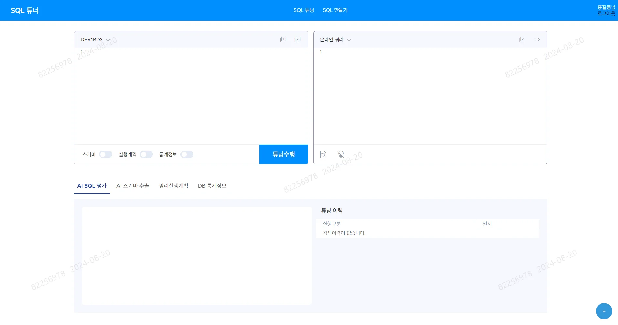Image resolution: width=618 pixels, height=325 pixels.
Task: Click the crossed-out lightbulb hint icon
Action: [340, 154]
